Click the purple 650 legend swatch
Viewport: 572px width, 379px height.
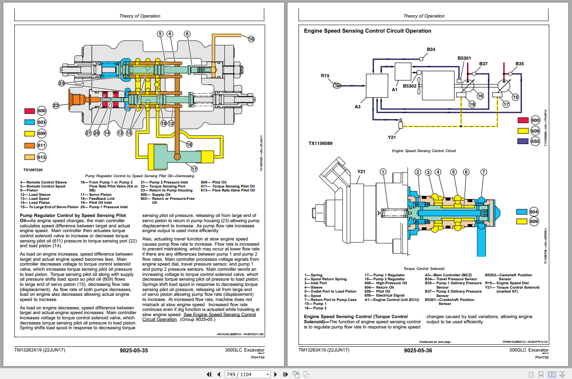(523, 141)
